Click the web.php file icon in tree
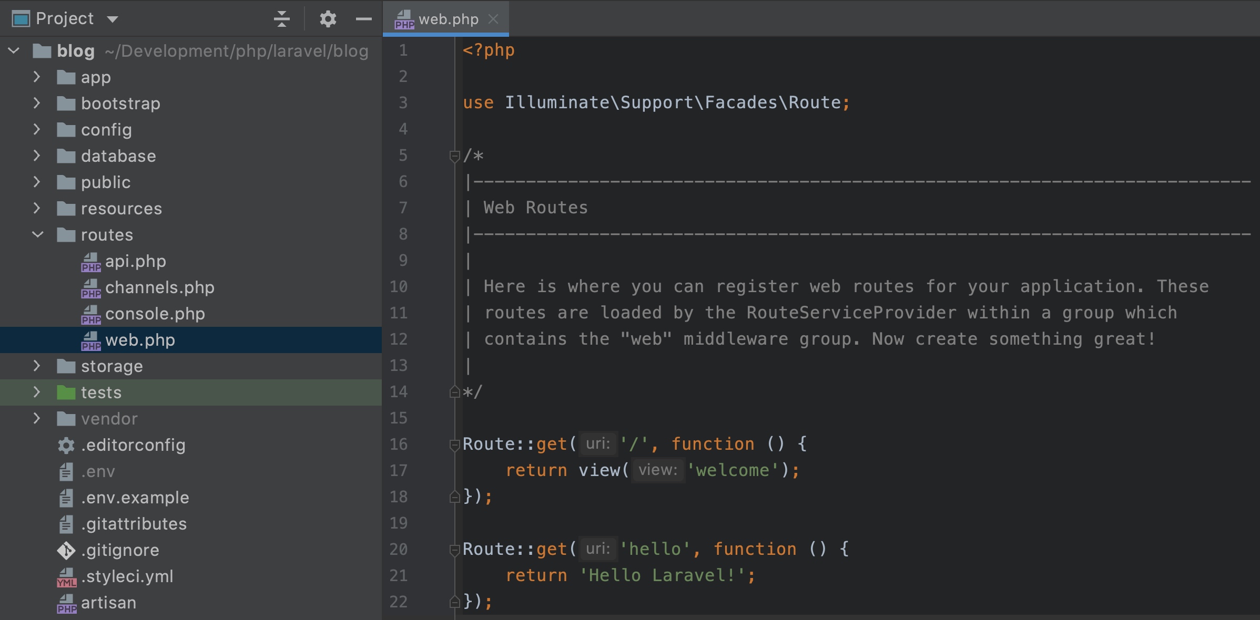This screenshot has width=1260, height=620. [x=91, y=340]
